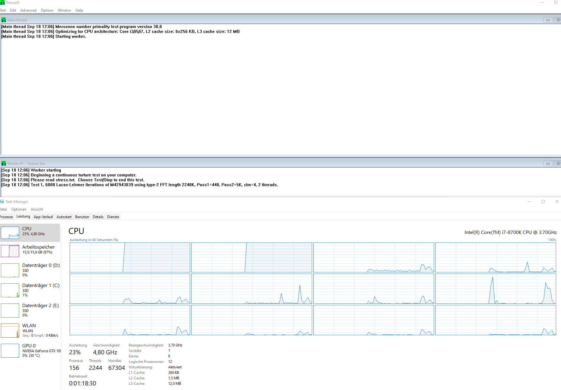Viewport: 561px width, 390px height.
Task: Open the Edit menu in Prime95
Action: [x=13, y=10]
